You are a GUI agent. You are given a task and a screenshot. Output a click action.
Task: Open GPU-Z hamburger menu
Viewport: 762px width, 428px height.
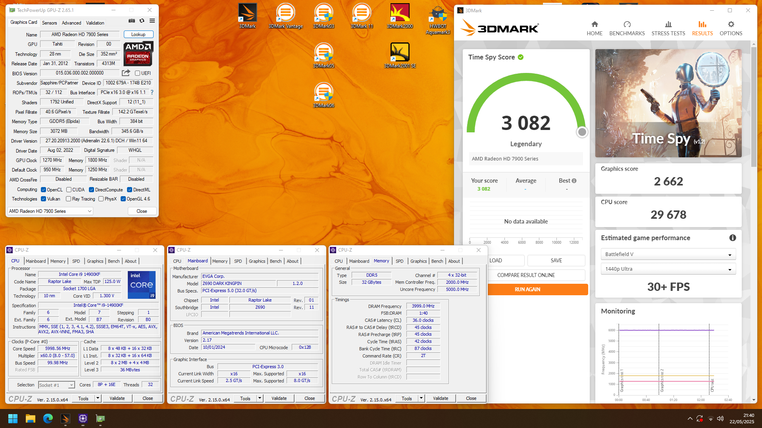tap(152, 21)
